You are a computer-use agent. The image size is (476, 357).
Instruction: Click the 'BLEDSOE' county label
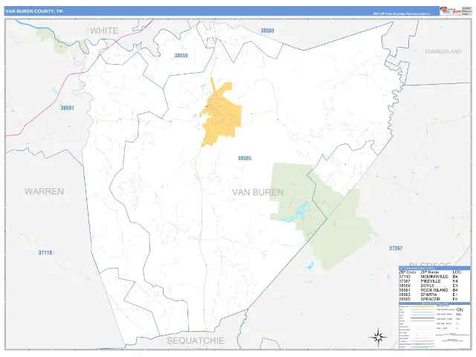[430, 264]
